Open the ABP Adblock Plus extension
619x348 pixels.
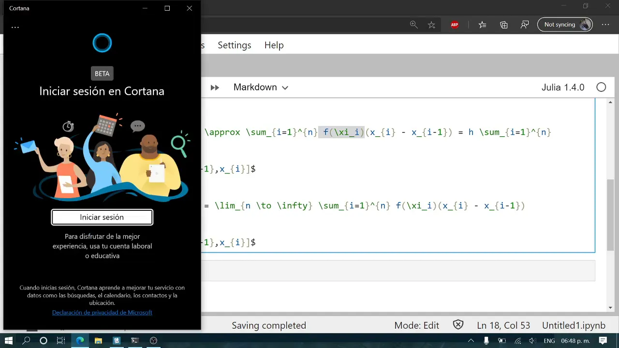click(x=455, y=25)
